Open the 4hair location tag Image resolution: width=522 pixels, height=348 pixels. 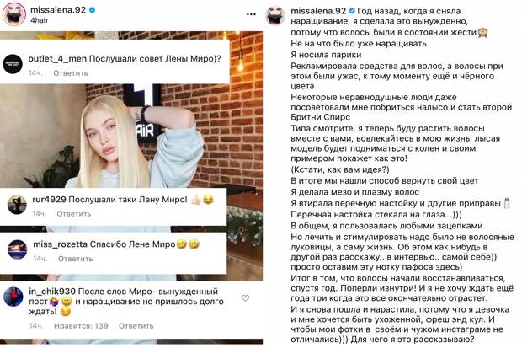[x=40, y=20]
